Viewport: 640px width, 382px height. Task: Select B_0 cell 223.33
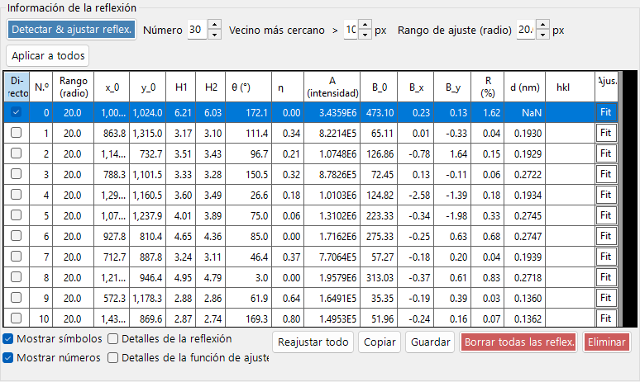point(379,216)
